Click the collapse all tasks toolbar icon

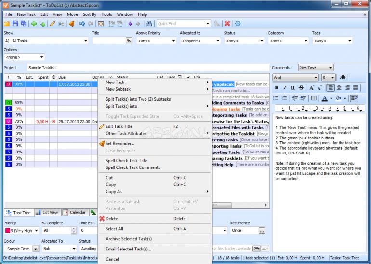pyautogui.click(x=120, y=24)
